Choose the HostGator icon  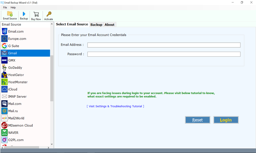click(x=4, y=75)
